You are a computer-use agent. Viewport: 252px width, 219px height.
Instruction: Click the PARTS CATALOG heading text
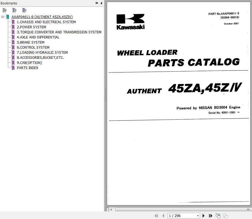(194, 62)
